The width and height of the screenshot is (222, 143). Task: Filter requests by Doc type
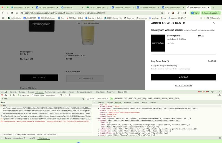[x=126, y=99]
